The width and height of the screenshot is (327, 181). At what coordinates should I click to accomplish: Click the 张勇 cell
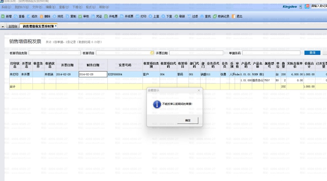(225, 74)
